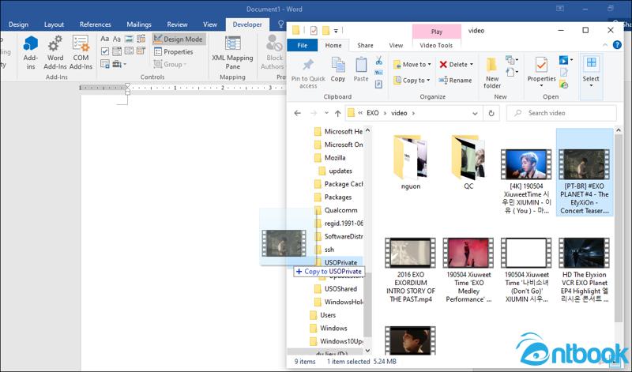The height and width of the screenshot is (372, 632).
Task: Select Qualcomm folder in navigation tree
Action: pyautogui.click(x=341, y=210)
